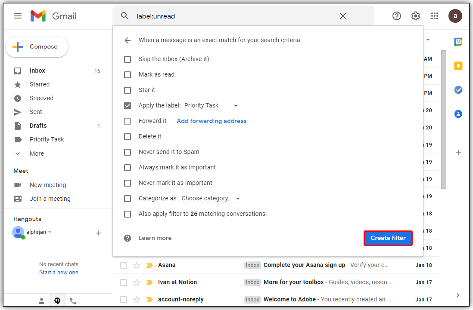Open the Settings gear icon
Viewport: 473px width, 310px height.
[x=415, y=16]
